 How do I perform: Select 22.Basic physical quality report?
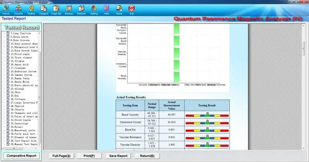click(x=24, y=85)
